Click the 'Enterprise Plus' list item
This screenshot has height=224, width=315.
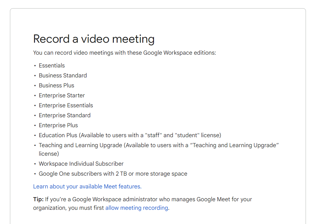click(x=58, y=125)
